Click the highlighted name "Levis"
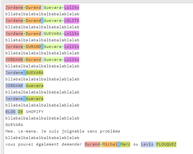The width and height of the screenshot is (193, 154). (147, 144)
